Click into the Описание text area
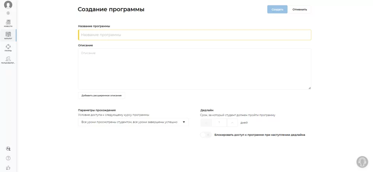 click(x=195, y=69)
